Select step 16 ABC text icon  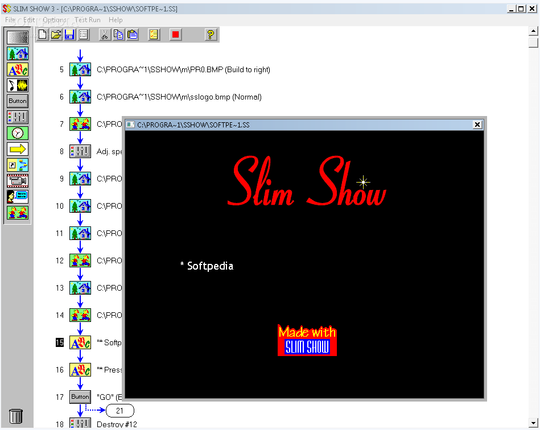80,370
